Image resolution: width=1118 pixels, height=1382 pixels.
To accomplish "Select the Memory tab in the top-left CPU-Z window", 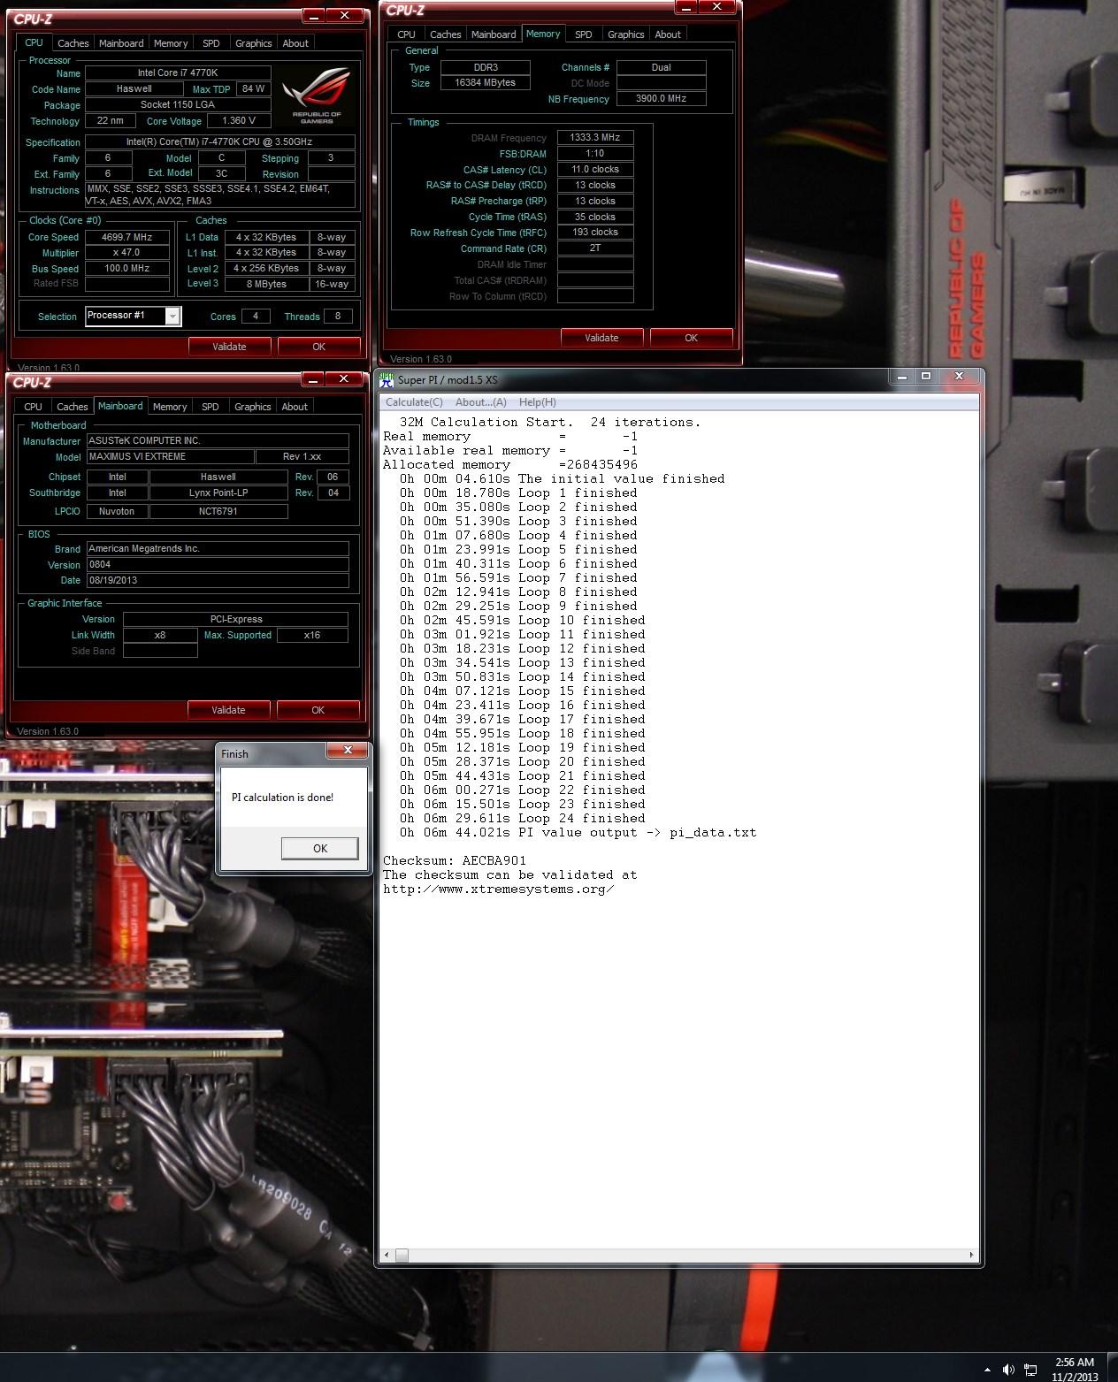I will coord(171,43).
